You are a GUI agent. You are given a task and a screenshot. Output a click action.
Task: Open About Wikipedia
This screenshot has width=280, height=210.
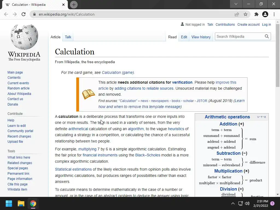point(19,94)
